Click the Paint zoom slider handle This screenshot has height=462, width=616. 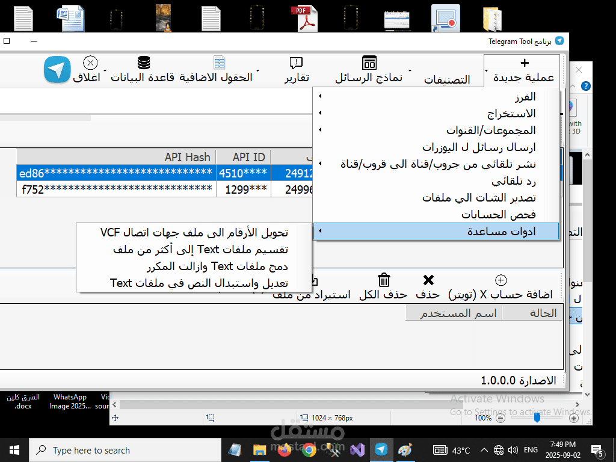click(537, 419)
